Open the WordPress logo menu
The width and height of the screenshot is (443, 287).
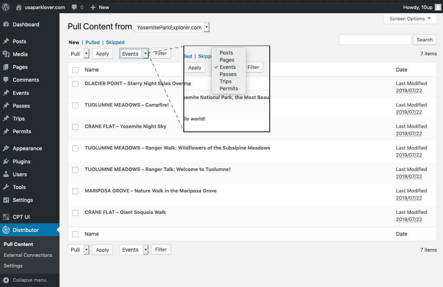pos(6,7)
